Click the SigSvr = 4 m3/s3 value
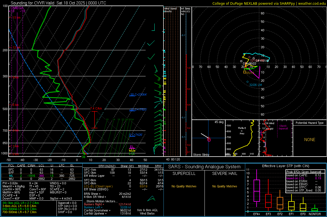This screenshot has width=327, height=217. 61,198
